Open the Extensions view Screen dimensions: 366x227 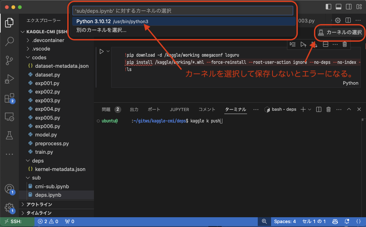click(9, 98)
